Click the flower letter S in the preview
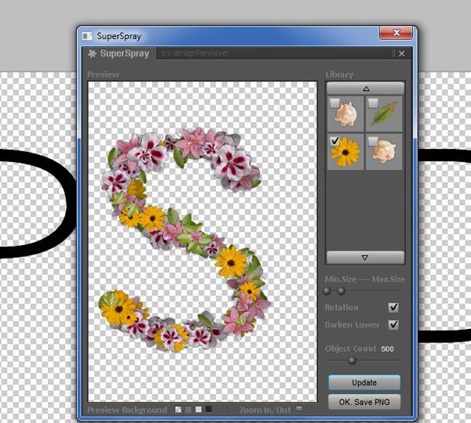Screen dimensions: 471x423 click(x=184, y=240)
